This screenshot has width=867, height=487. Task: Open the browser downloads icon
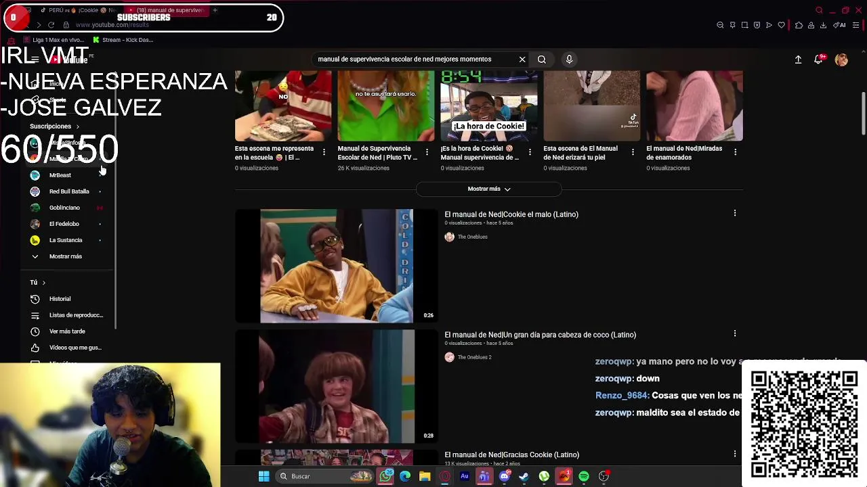(823, 25)
